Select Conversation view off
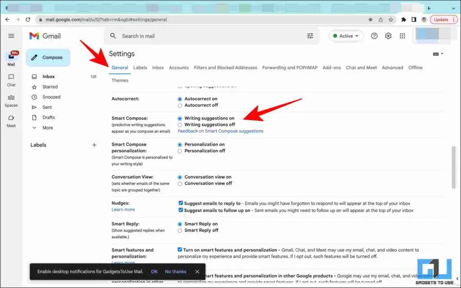The height and width of the screenshot is (288, 461). [x=180, y=184]
